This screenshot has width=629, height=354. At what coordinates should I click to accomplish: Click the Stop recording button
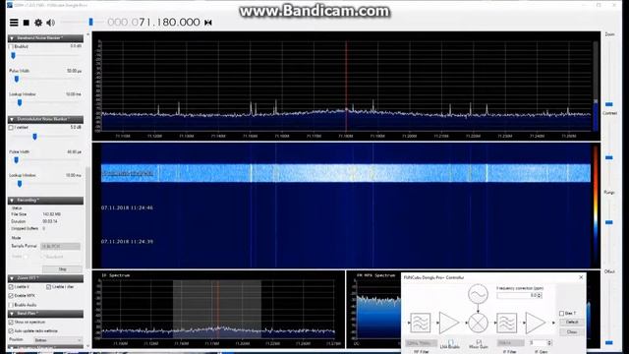[x=62, y=269]
